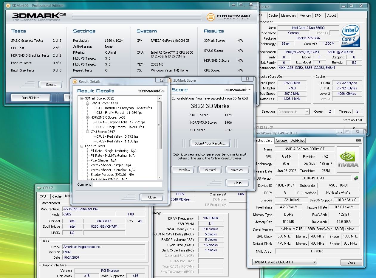
Task: Click Close button in Result Details
Action: (152, 197)
